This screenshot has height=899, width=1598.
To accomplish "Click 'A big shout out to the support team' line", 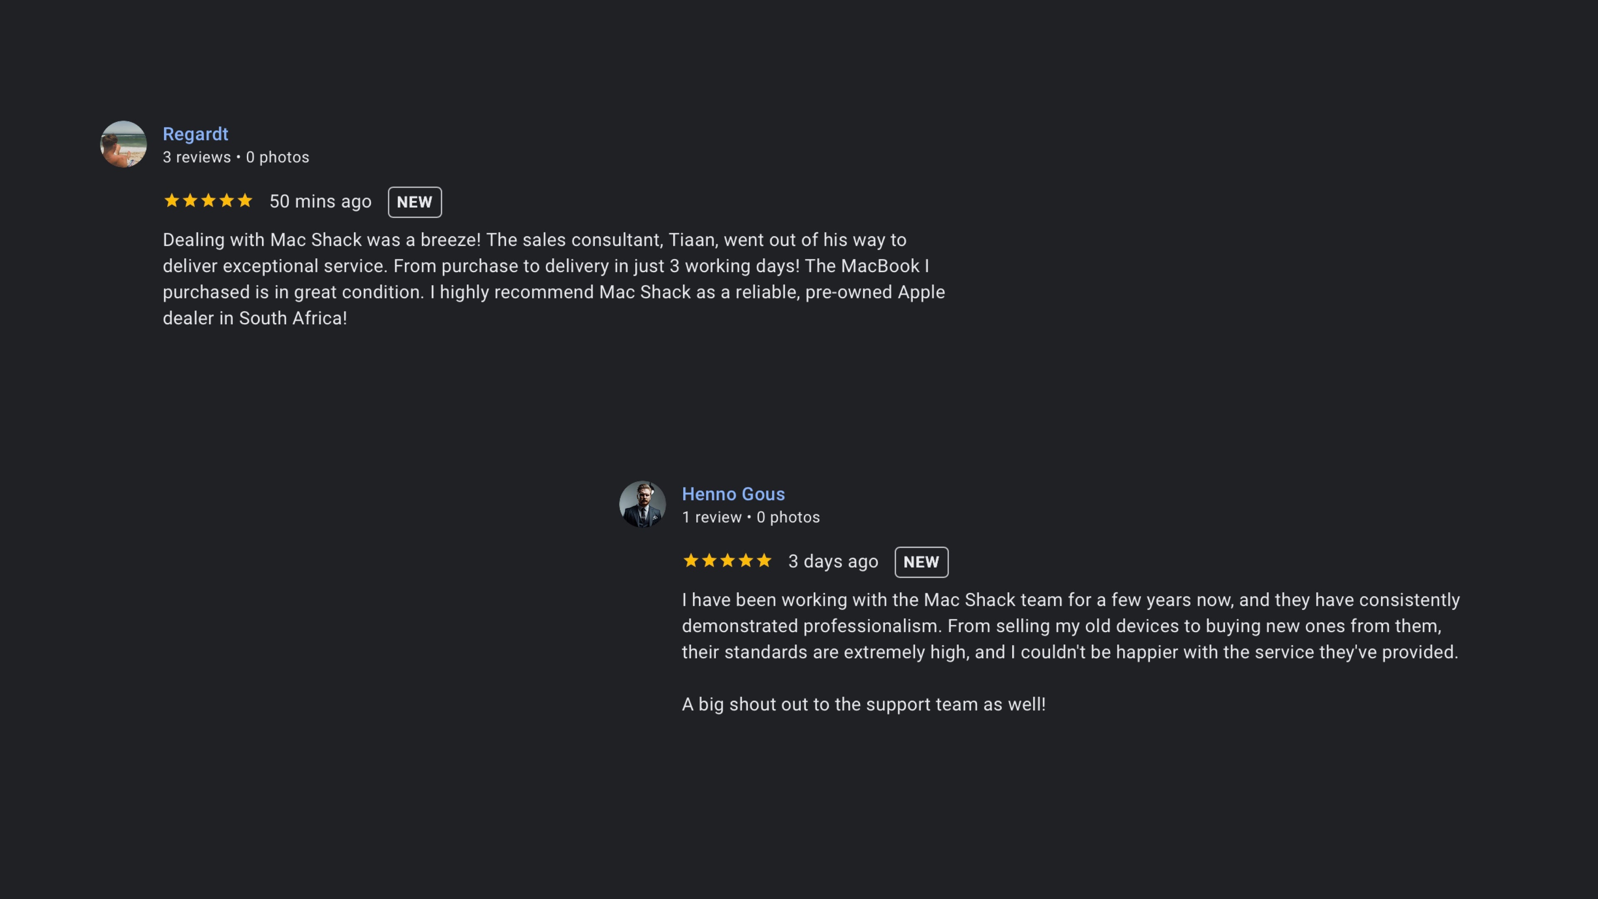I will point(864,704).
